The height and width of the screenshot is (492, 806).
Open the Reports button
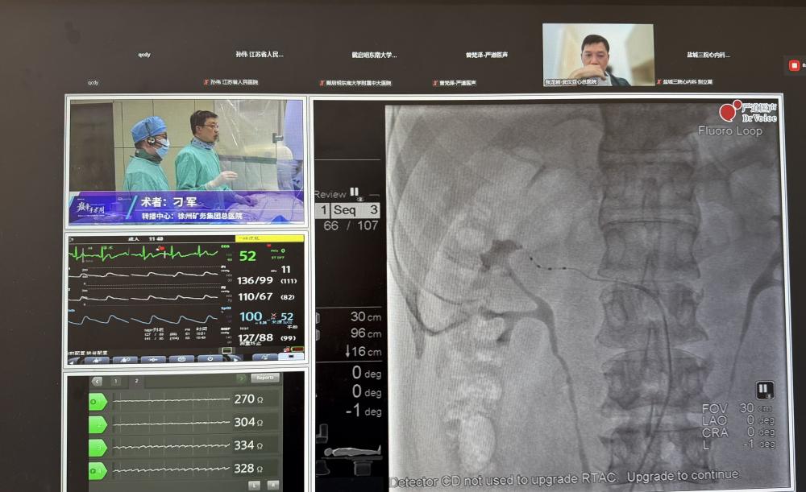pos(264,378)
